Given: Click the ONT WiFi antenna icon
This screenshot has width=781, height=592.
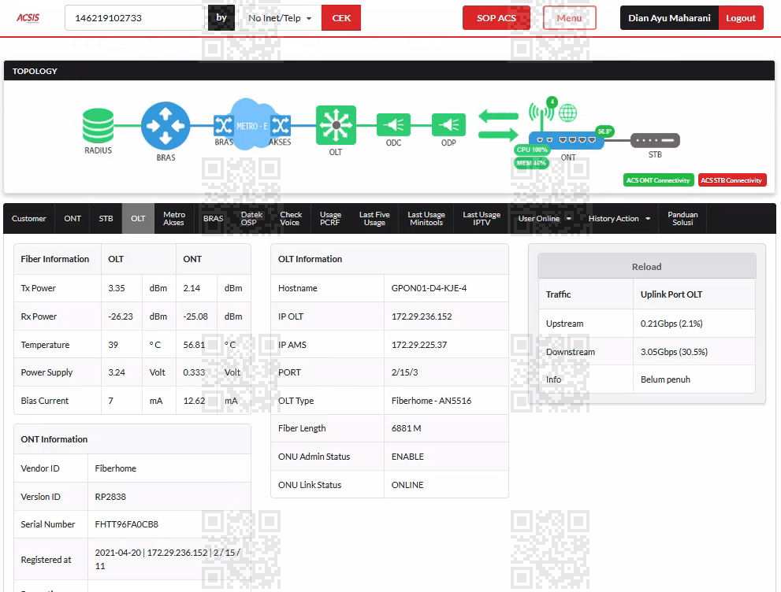Looking at the screenshot, I should pos(542,113).
